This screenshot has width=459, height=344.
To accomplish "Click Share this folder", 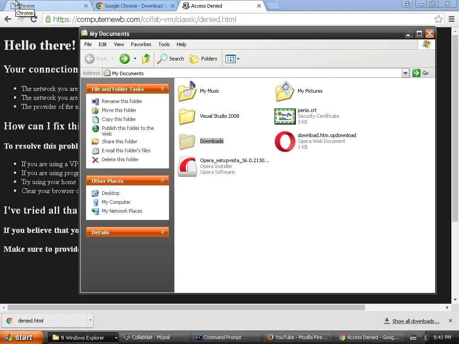I will tap(114, 142).
